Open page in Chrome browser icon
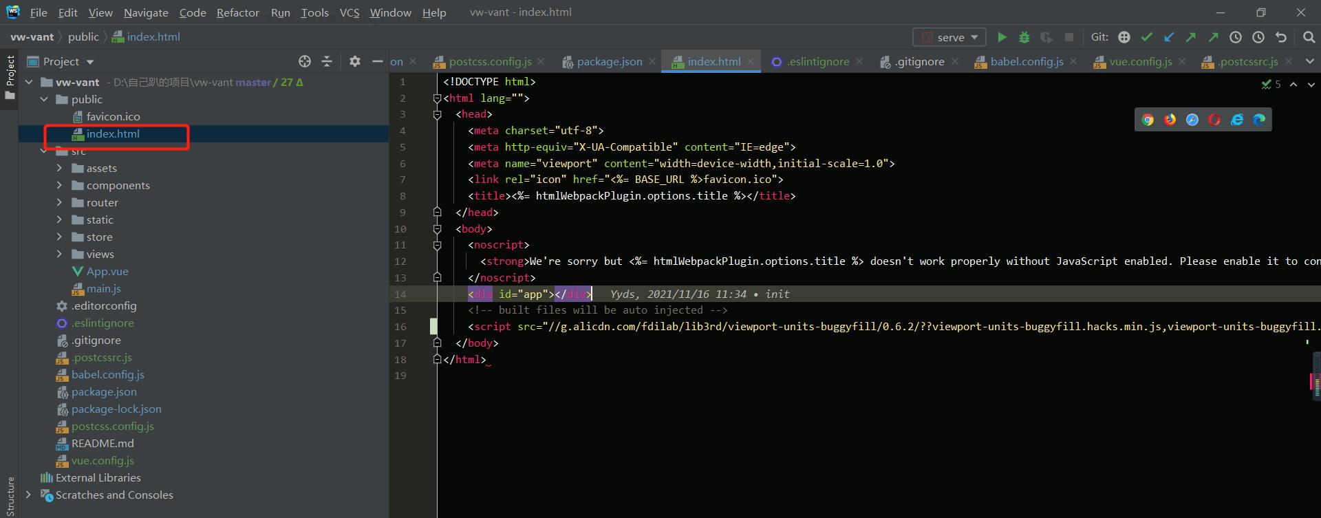The image size is (1321, 518). click(1148, 120)
